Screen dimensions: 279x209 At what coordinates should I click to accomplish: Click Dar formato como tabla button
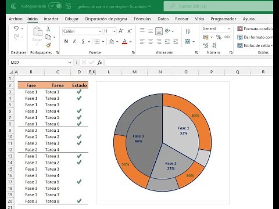[x=255, y=37]
